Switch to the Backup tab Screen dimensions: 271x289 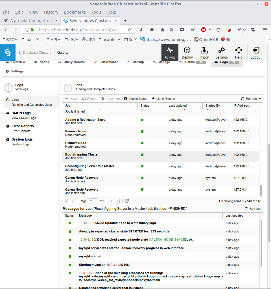coord(135,62)
